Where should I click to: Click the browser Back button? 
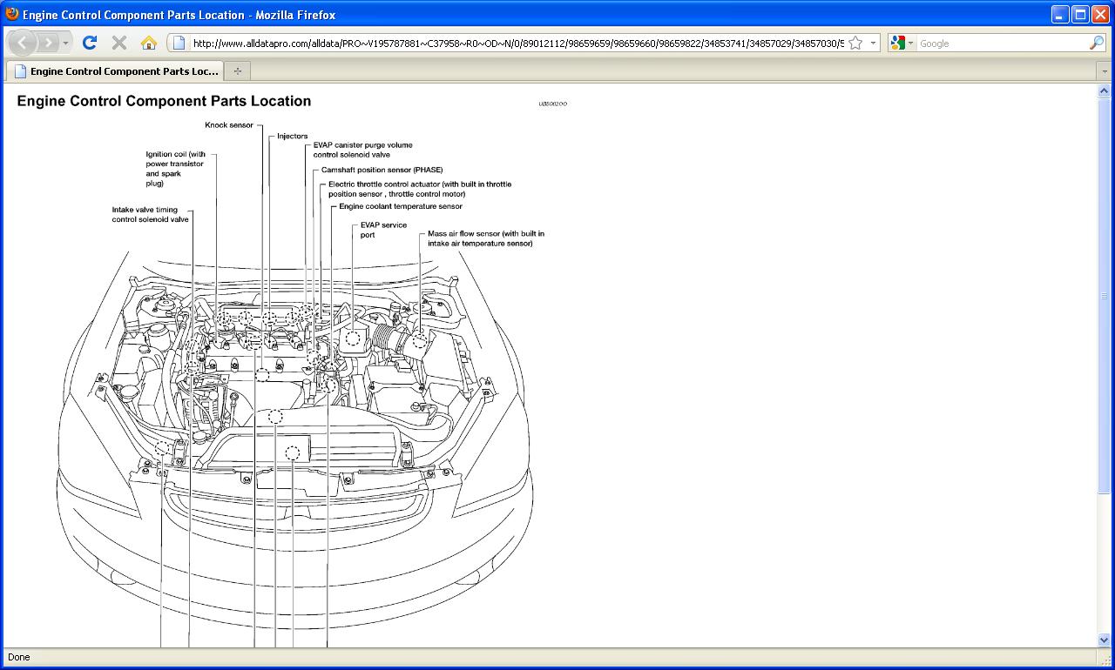[x=23, y=43]
